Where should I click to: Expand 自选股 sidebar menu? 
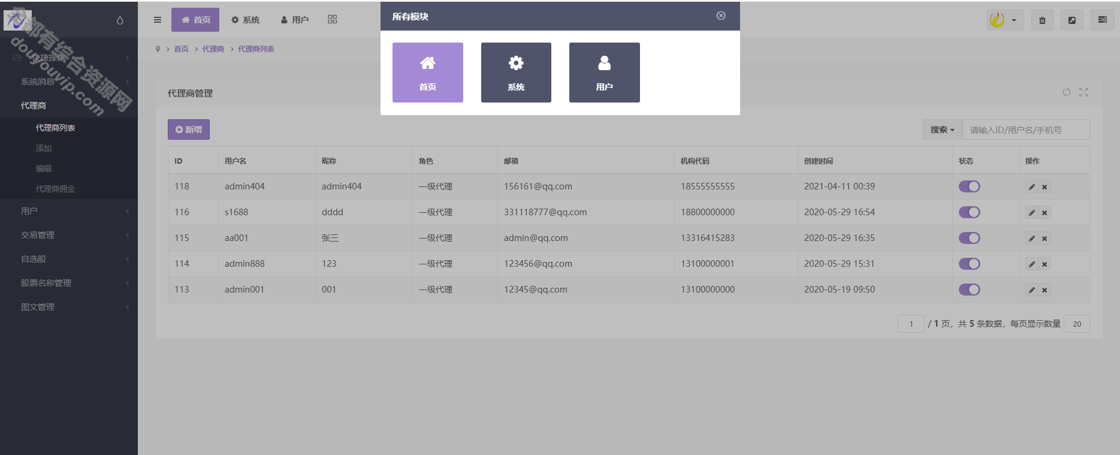click(69, 259)
